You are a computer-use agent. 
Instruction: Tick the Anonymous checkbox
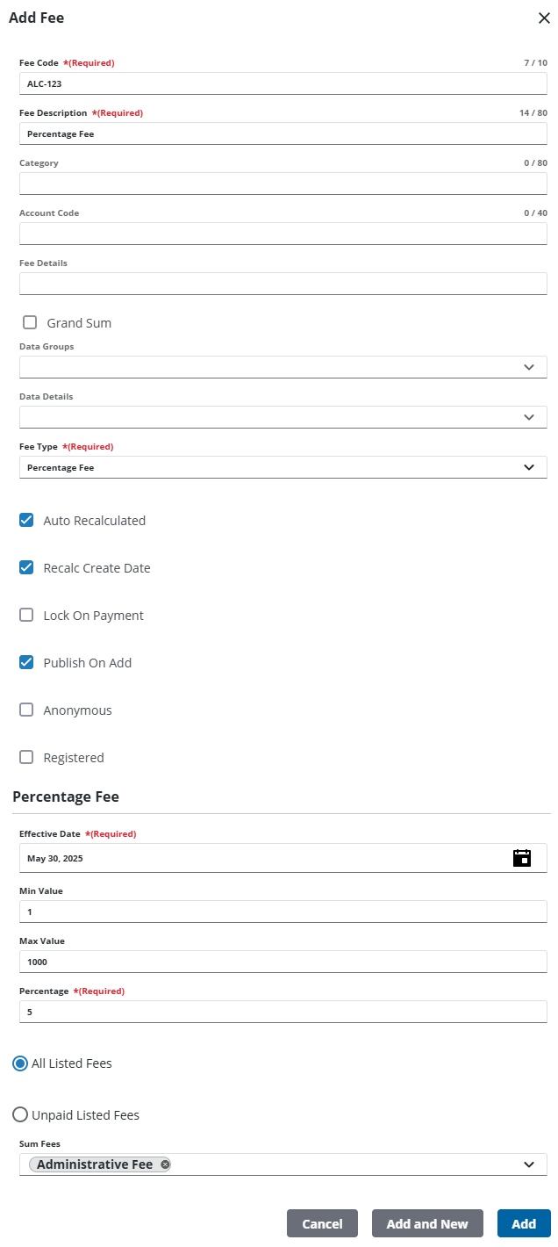pyautogui.click(x=26, y=710)
